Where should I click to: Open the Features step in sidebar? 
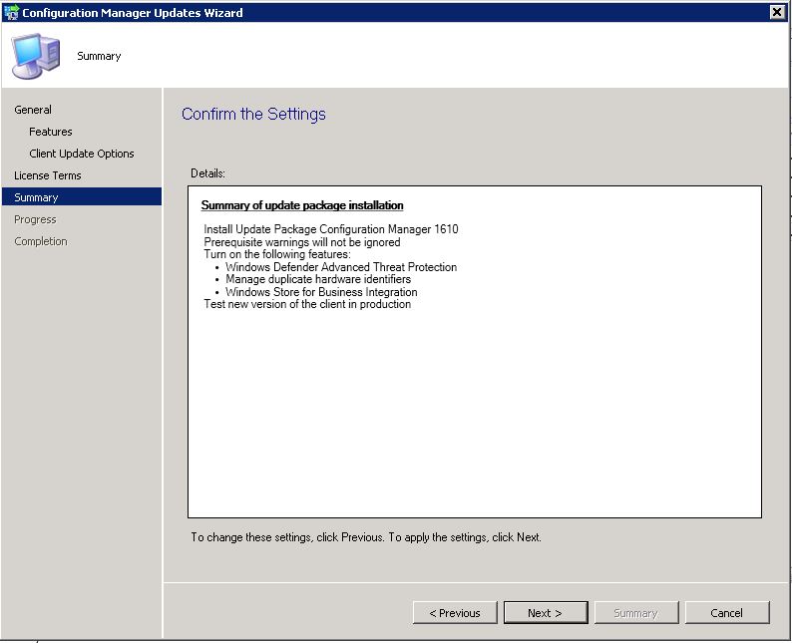tap(51, 132)
